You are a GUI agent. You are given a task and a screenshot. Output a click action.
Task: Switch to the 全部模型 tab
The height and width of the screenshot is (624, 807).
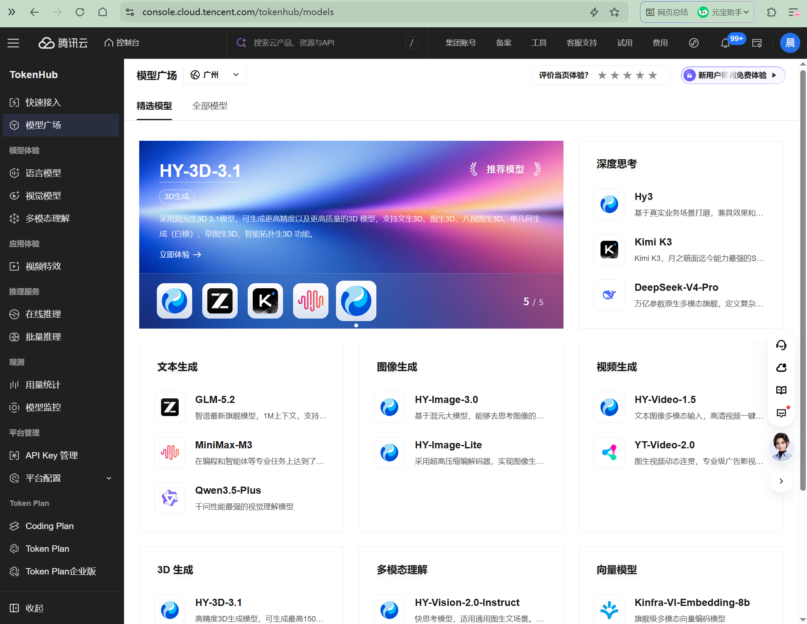pyautogui.click(x=210, y=106)
